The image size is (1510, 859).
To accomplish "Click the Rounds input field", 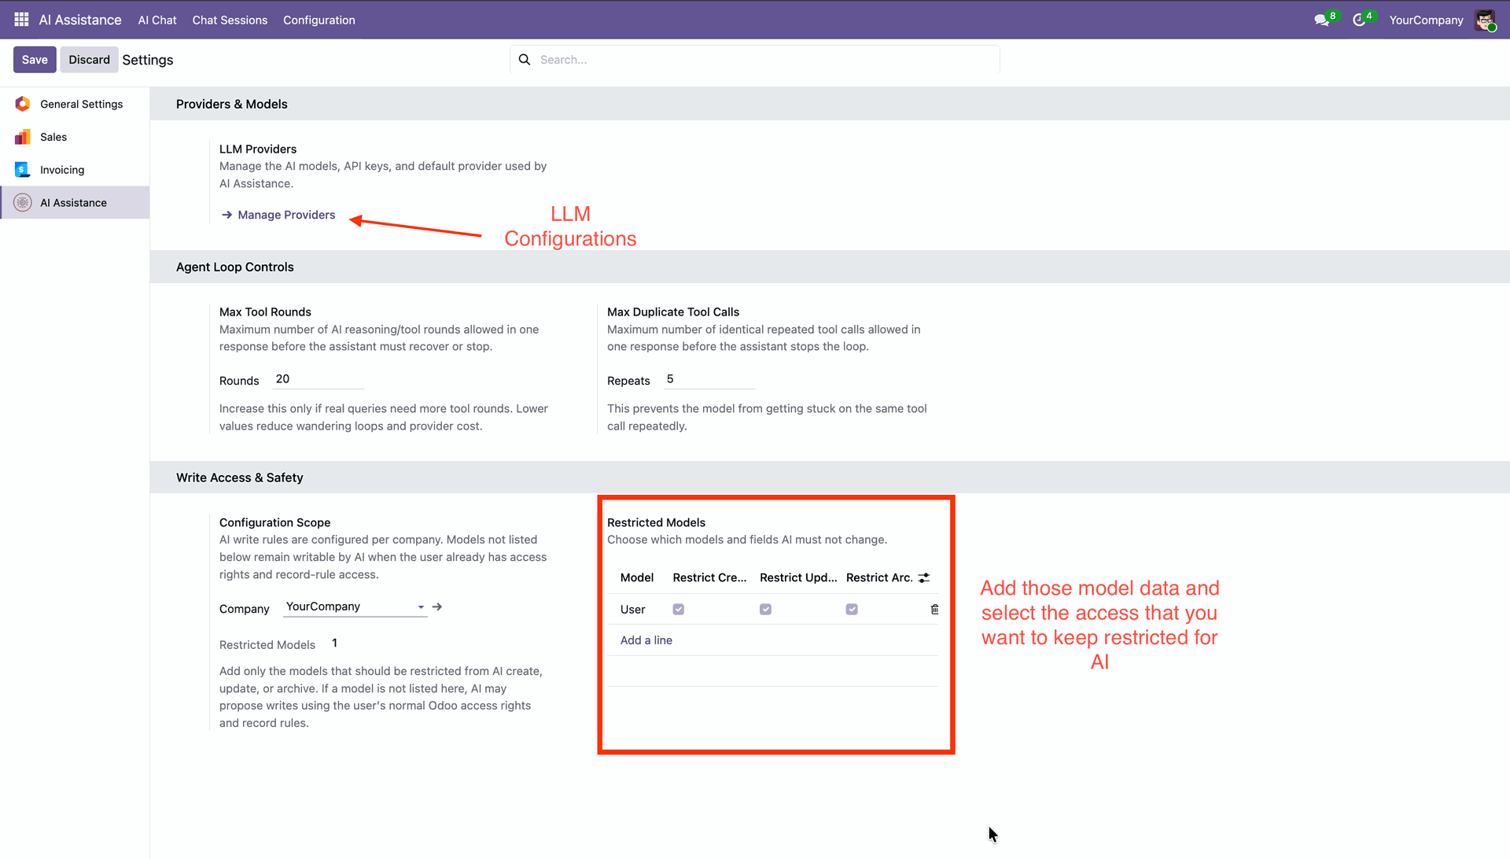I will point(319,379).
